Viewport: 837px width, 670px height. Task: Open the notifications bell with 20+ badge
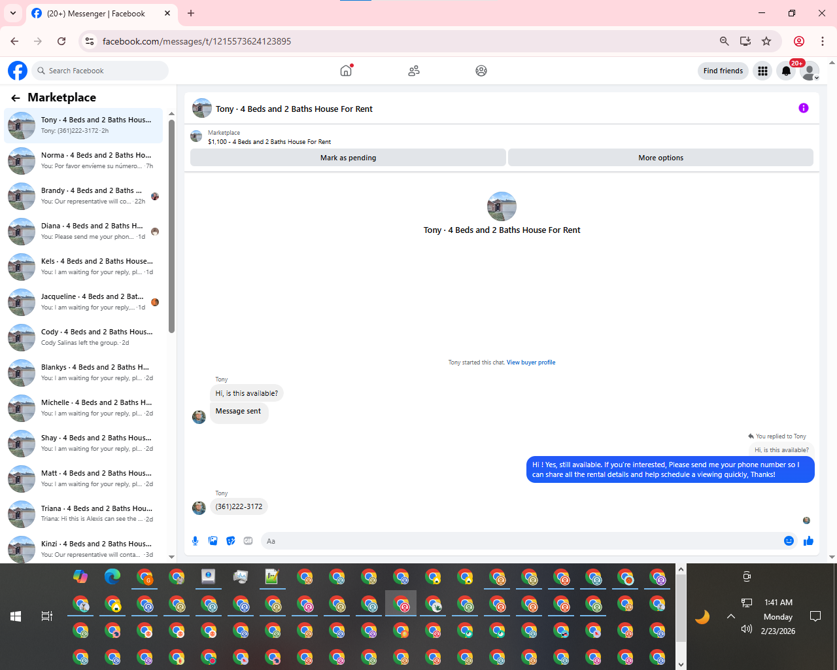787,71
